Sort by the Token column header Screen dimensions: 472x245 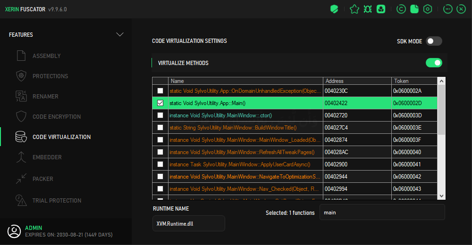[414, 81]
